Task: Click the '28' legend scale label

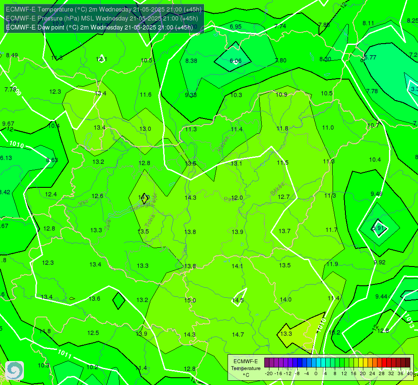Action: point(382,373)
